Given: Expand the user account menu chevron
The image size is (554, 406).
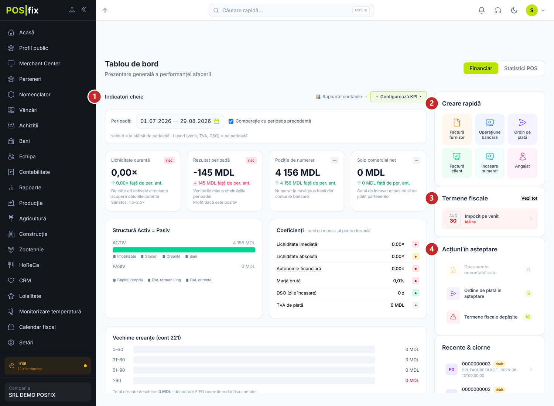Looking at the screenshot, I should [x=543, y=10].
